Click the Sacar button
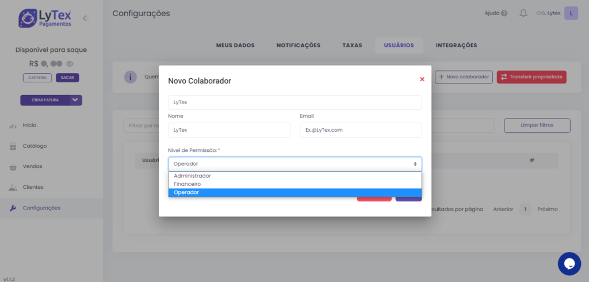The height and width of the screenshot is (282, 589). (67, 78)
